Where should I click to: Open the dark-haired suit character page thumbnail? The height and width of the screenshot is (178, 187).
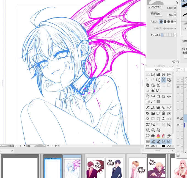tap(114, 168)
